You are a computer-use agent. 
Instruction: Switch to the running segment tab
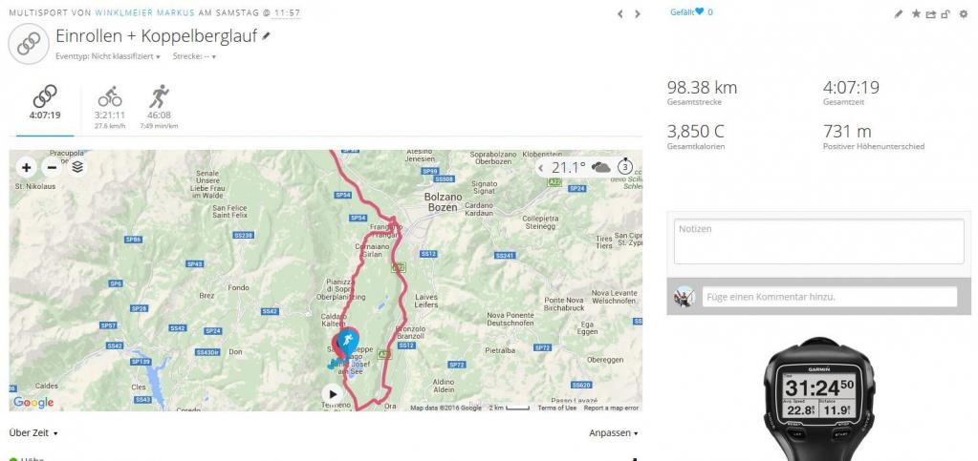[x=159, y=109]
